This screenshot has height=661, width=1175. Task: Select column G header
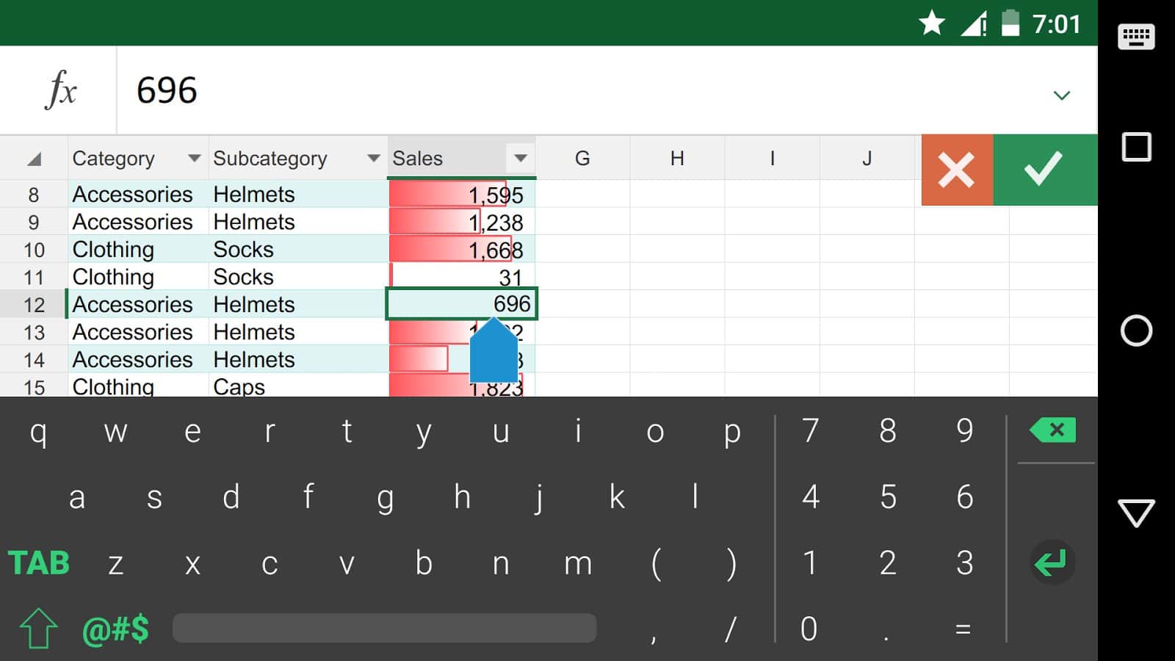pos(582,158)
